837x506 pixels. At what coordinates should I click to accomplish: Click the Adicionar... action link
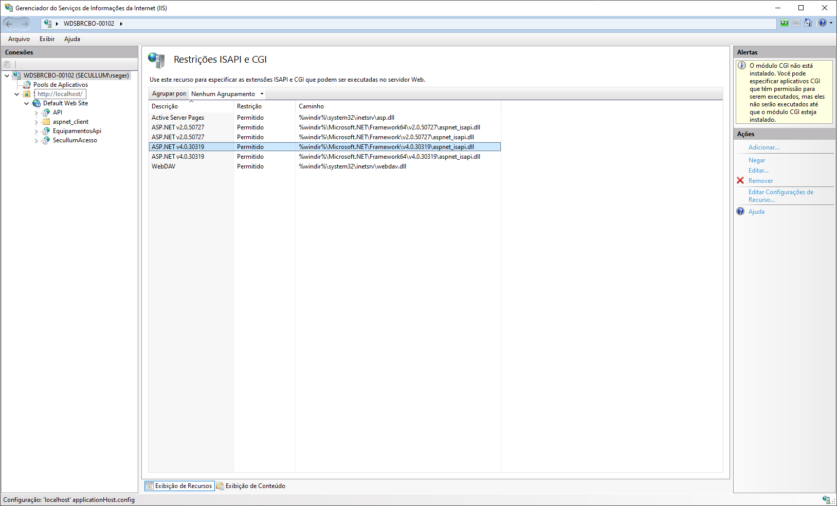763,147
